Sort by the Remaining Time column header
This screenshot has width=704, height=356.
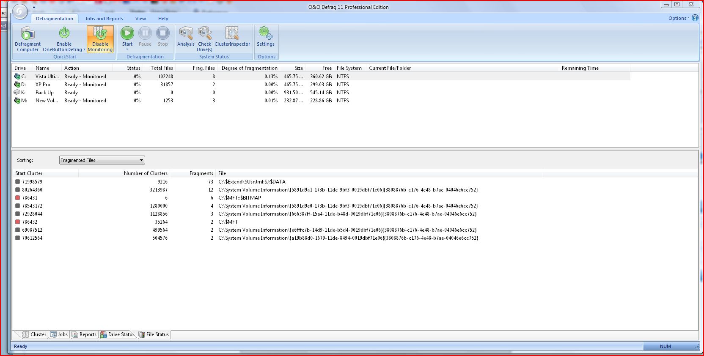click(594, 68)
